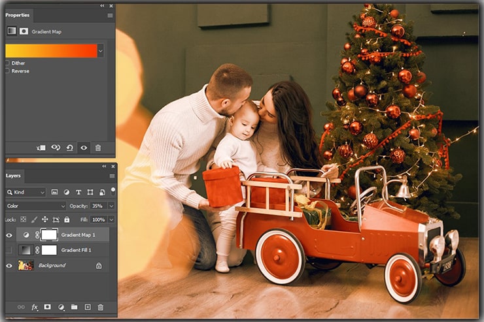Prevent auto-nesting artboard lock icon
484x322 pixels.
click(x=56, y=219)
